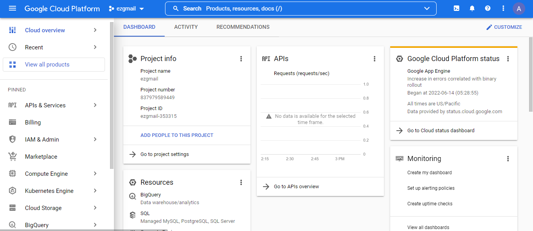Expand the Recent submenu chevron
Screen dimensions: 533x231
click(95, 47)
